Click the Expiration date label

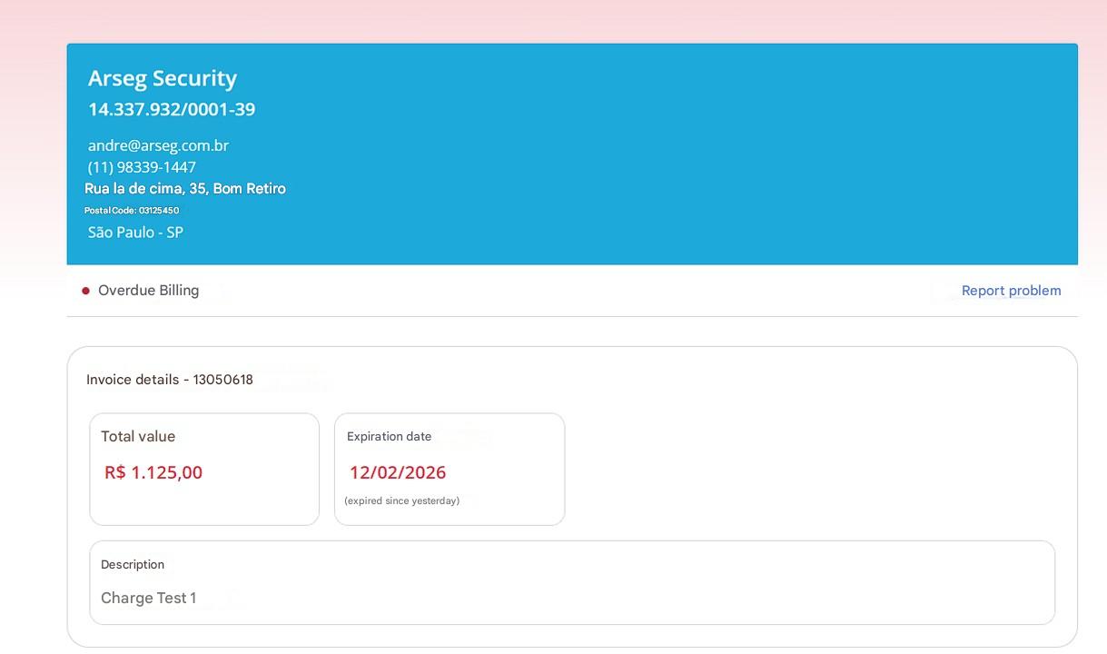click(x=389, y=437)
